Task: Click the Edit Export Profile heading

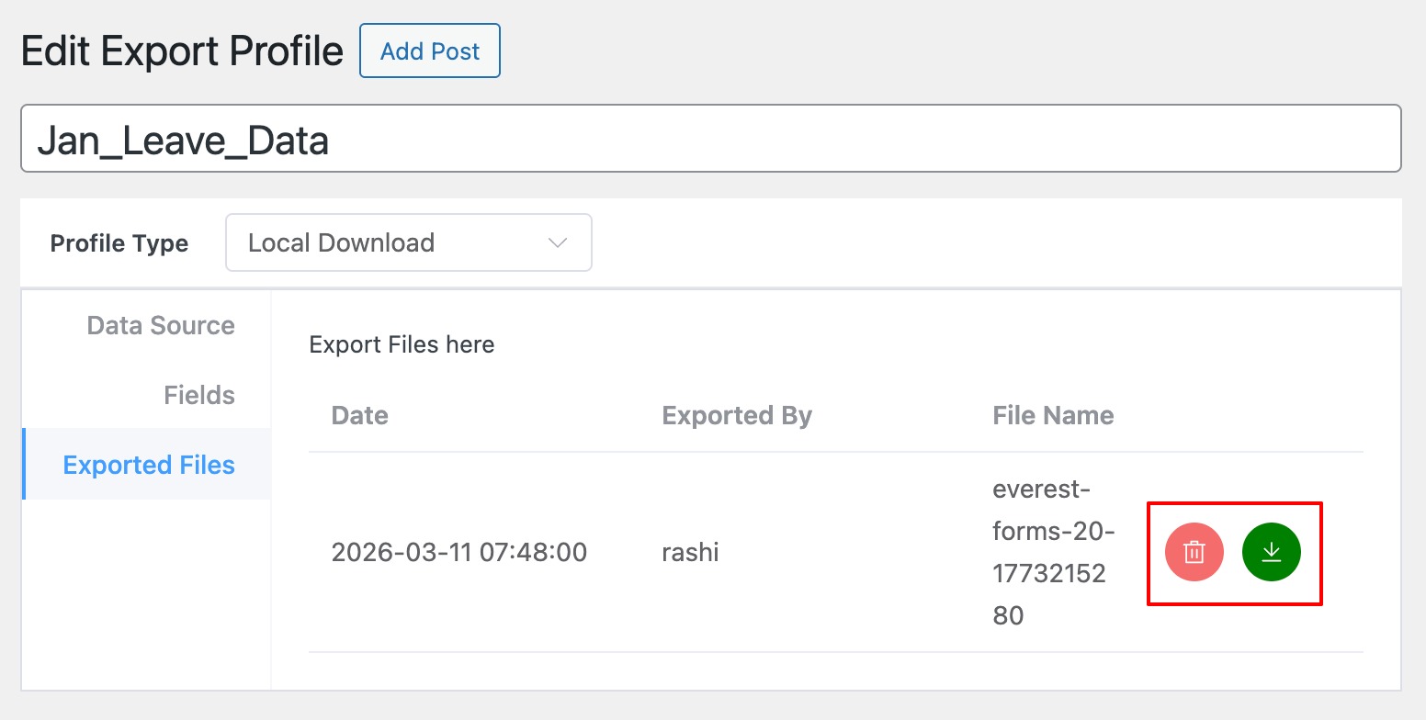Action: point(182,51)
